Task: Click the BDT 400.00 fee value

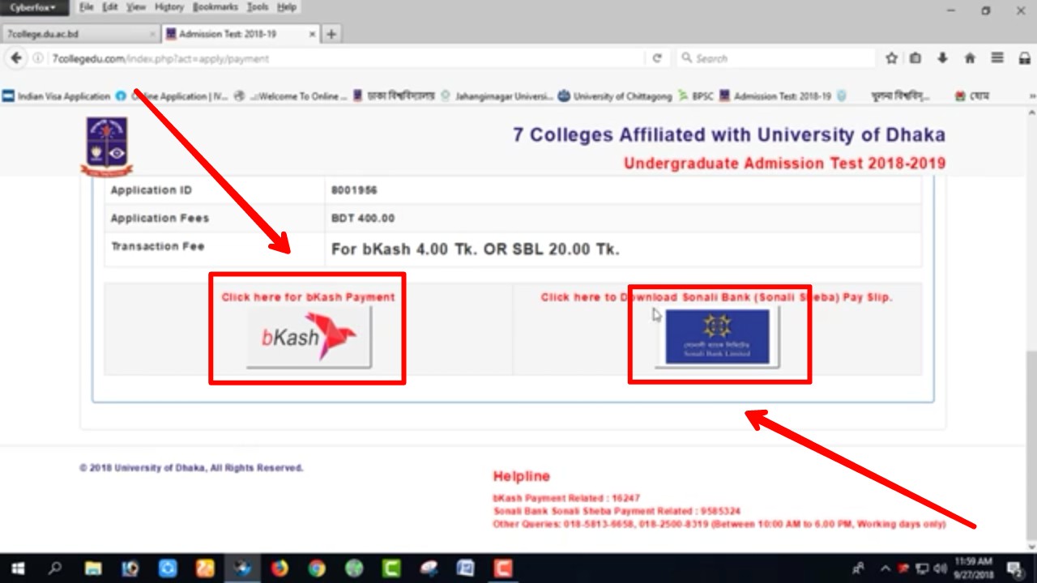Action: (x=363, y=219)
